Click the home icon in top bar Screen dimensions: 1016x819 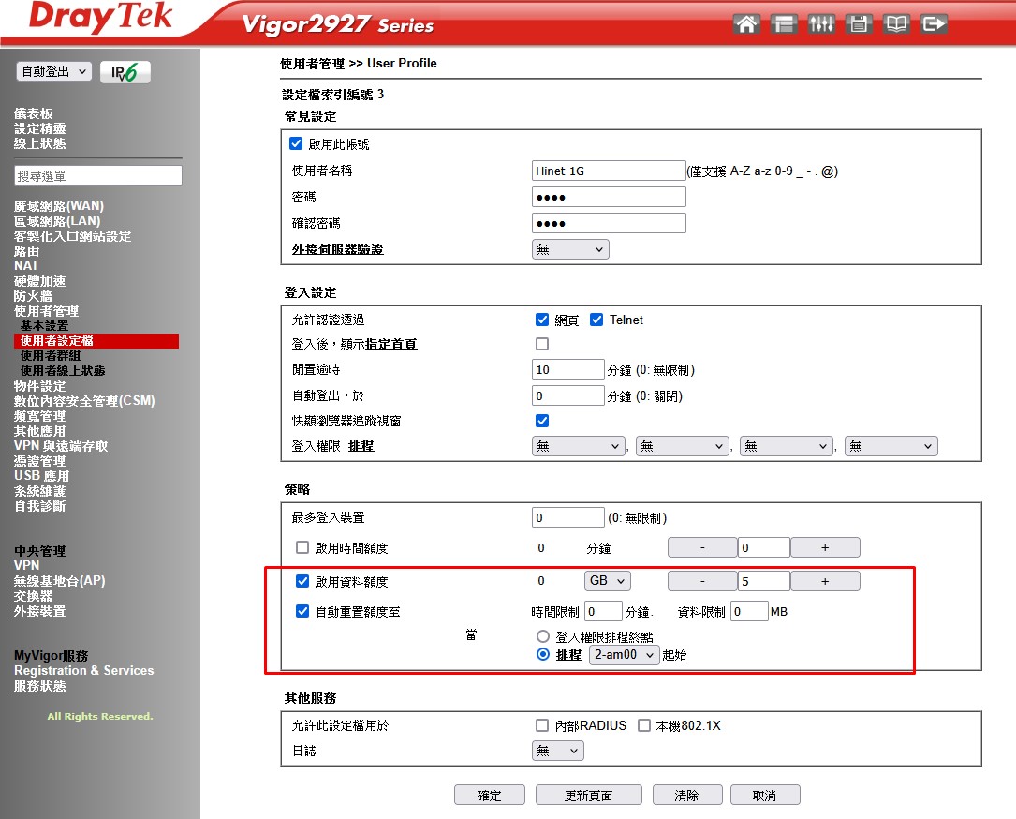click(x=746, y=24)
